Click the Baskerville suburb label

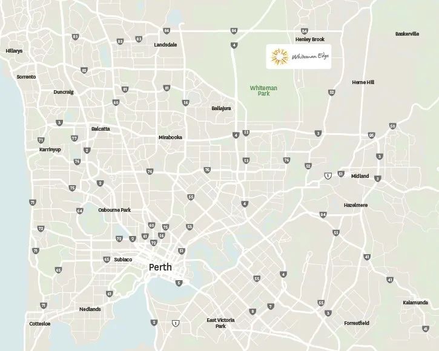408,34
